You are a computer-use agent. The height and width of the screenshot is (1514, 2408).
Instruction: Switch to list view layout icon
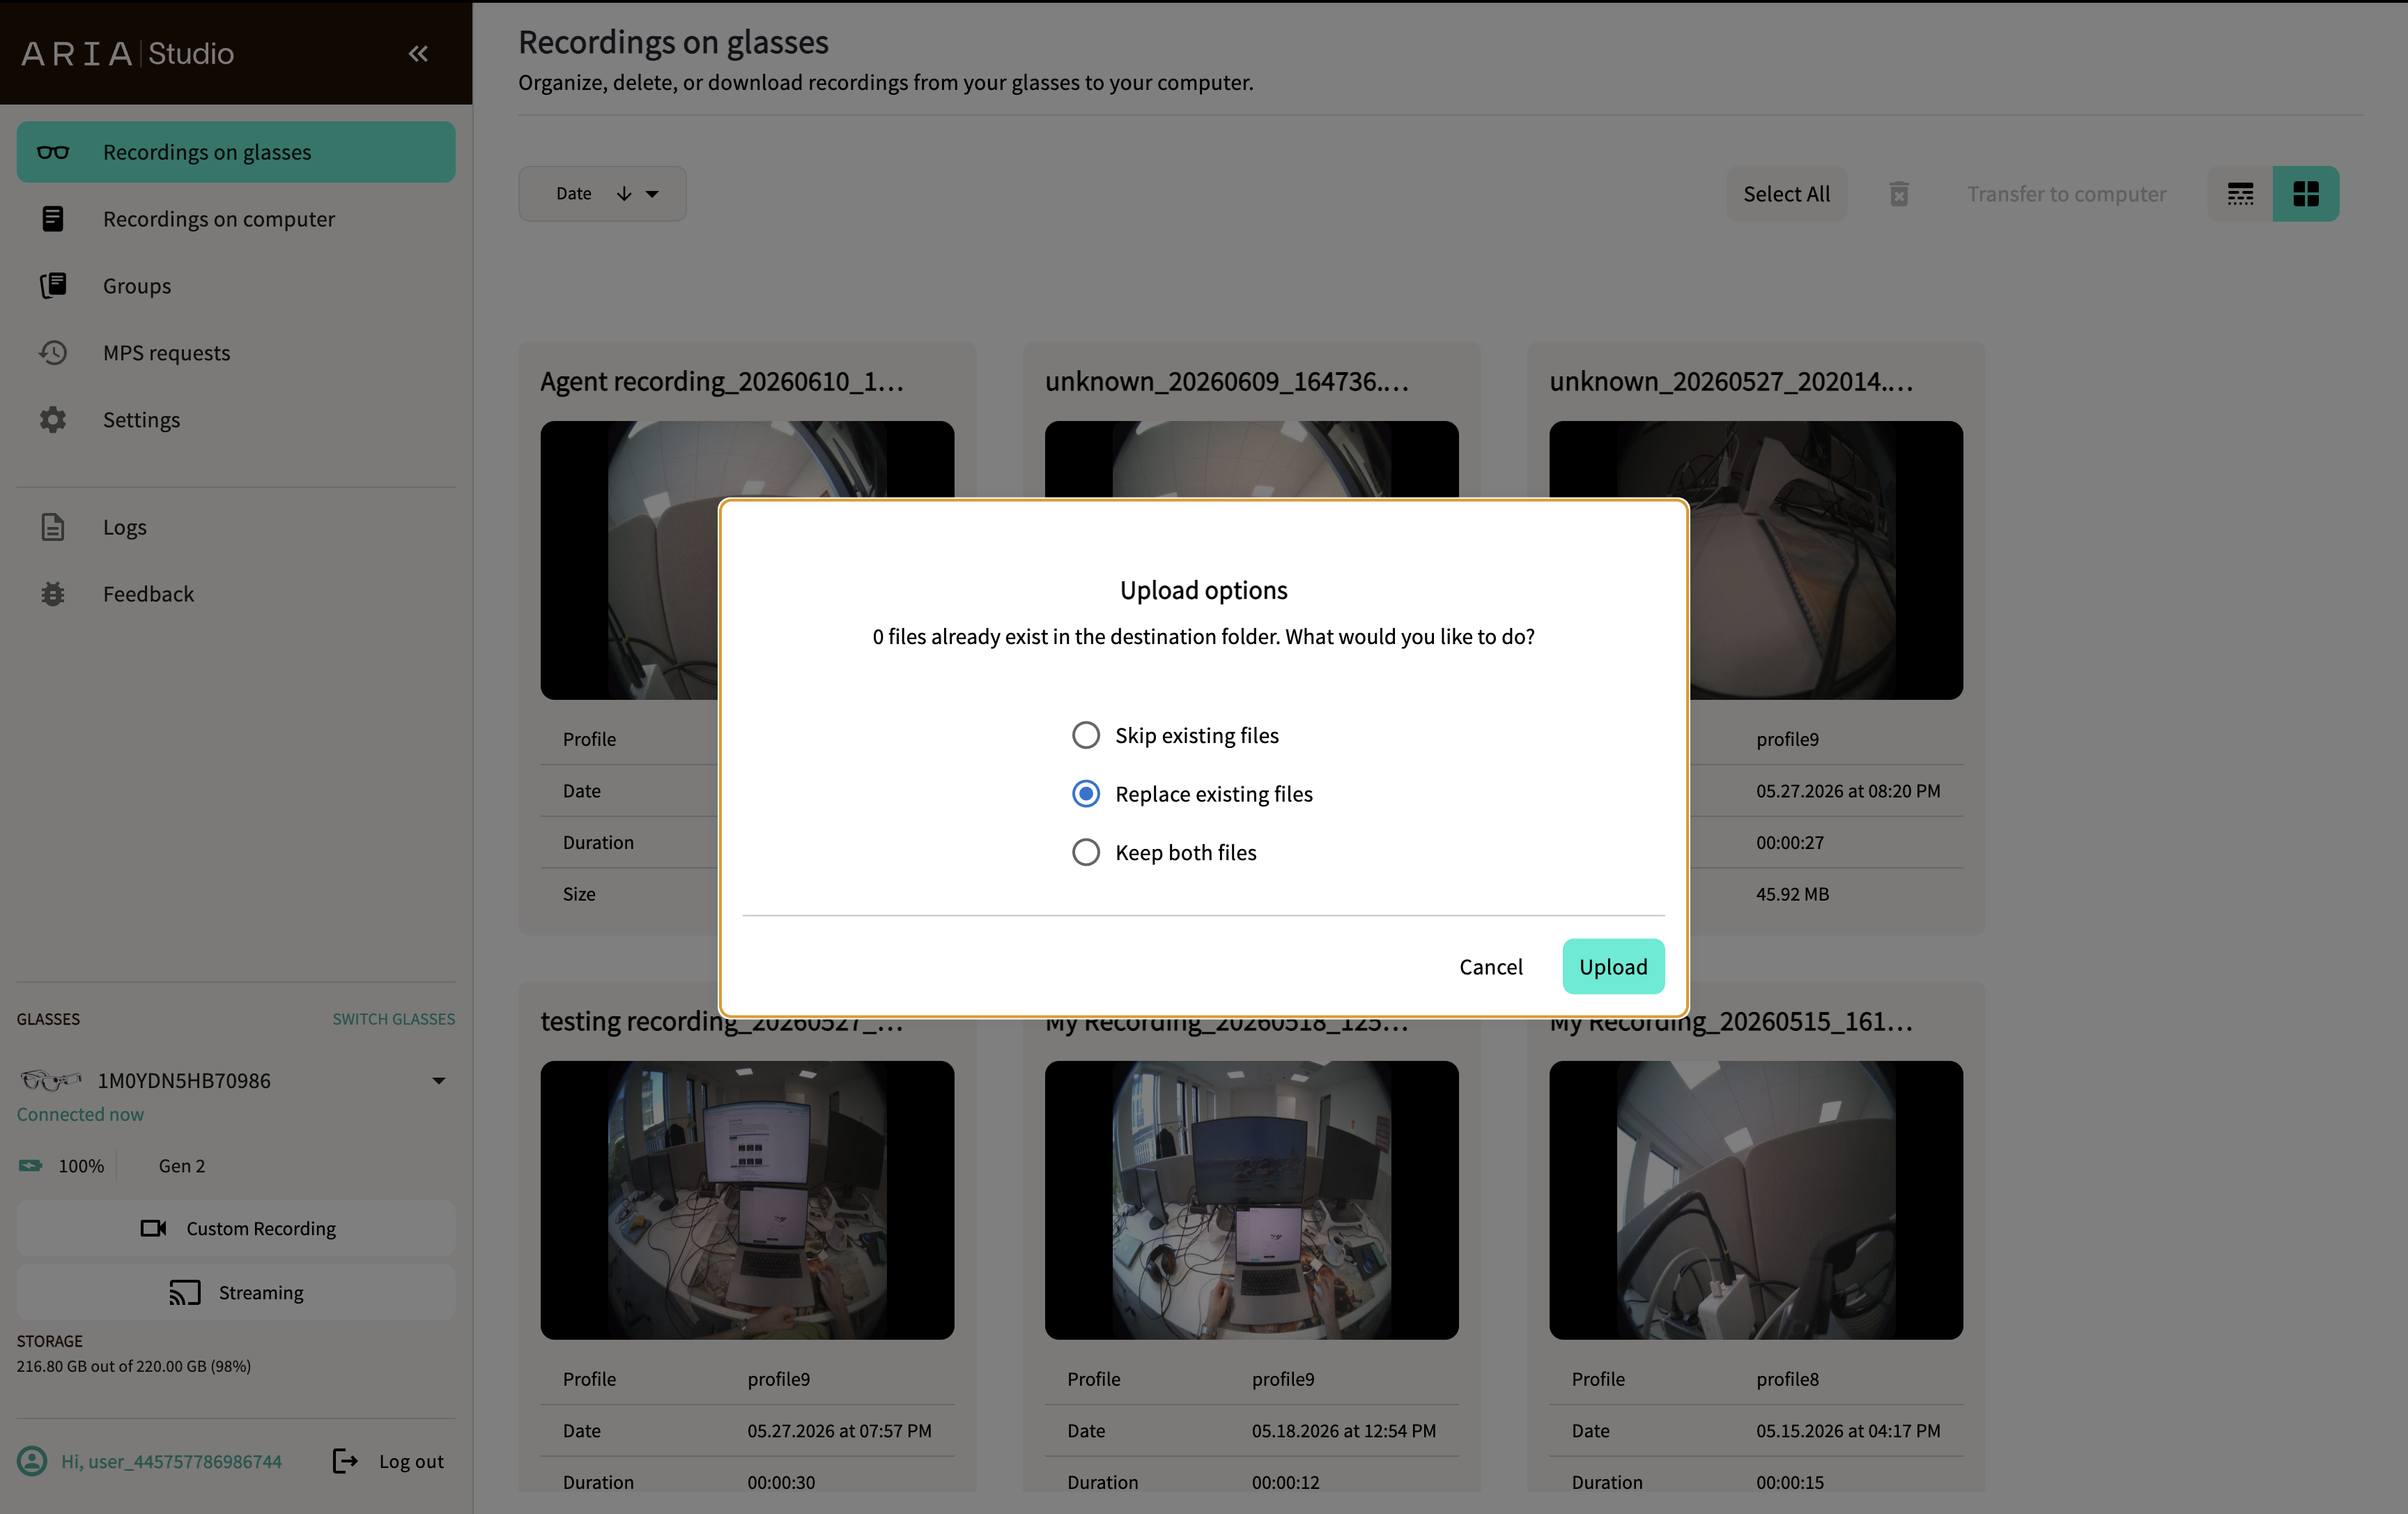pos(2240,193)
